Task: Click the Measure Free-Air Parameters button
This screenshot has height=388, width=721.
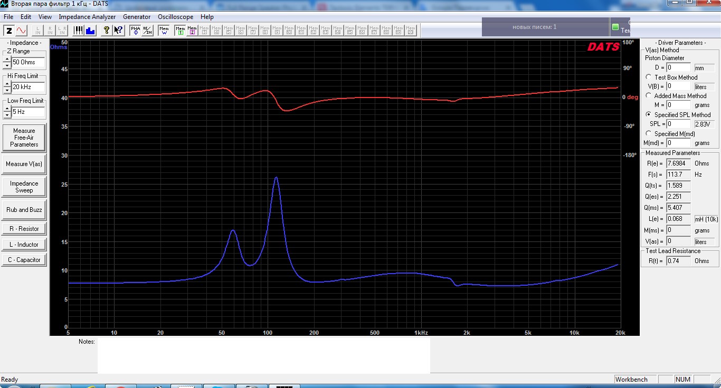Action: (24, 138)
